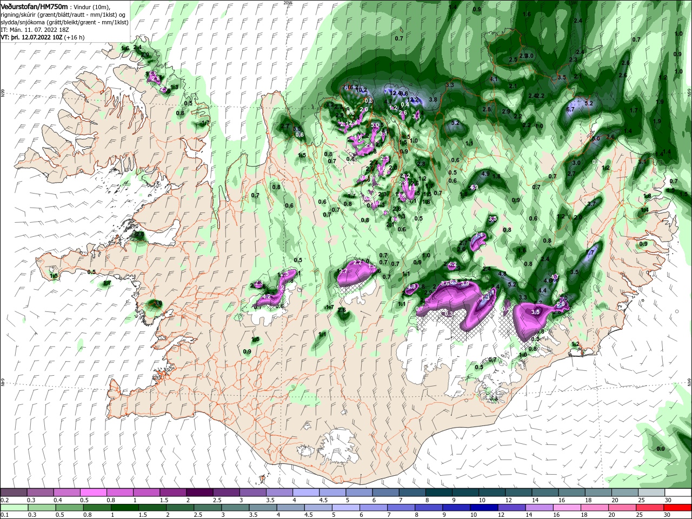Click the dark teal 8 swatch in the top legend row
Viewport: 692px width, 519px height.
click(x=438, y=493)
